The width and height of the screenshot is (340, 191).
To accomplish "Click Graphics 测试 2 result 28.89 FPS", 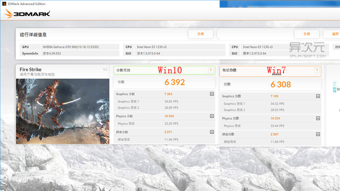I will (x=171, y=108).
